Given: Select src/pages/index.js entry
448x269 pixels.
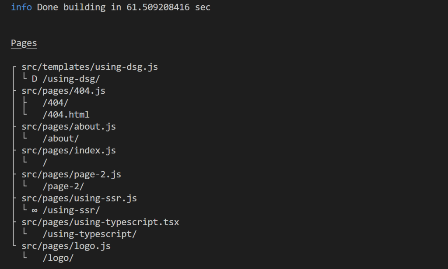Looking at the screenshot, I should [69, 151].
